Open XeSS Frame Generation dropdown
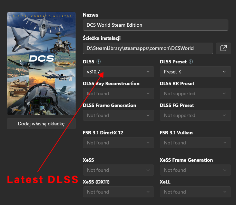 point(195,170)
